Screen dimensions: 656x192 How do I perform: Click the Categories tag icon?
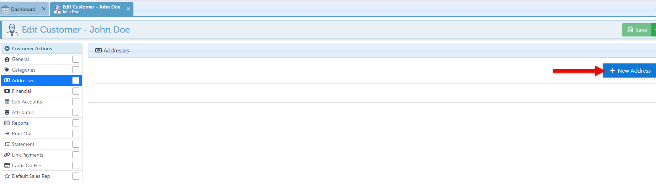click(x=7, y=70)
